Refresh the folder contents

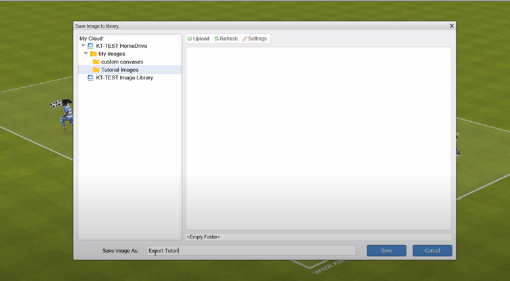225,39
